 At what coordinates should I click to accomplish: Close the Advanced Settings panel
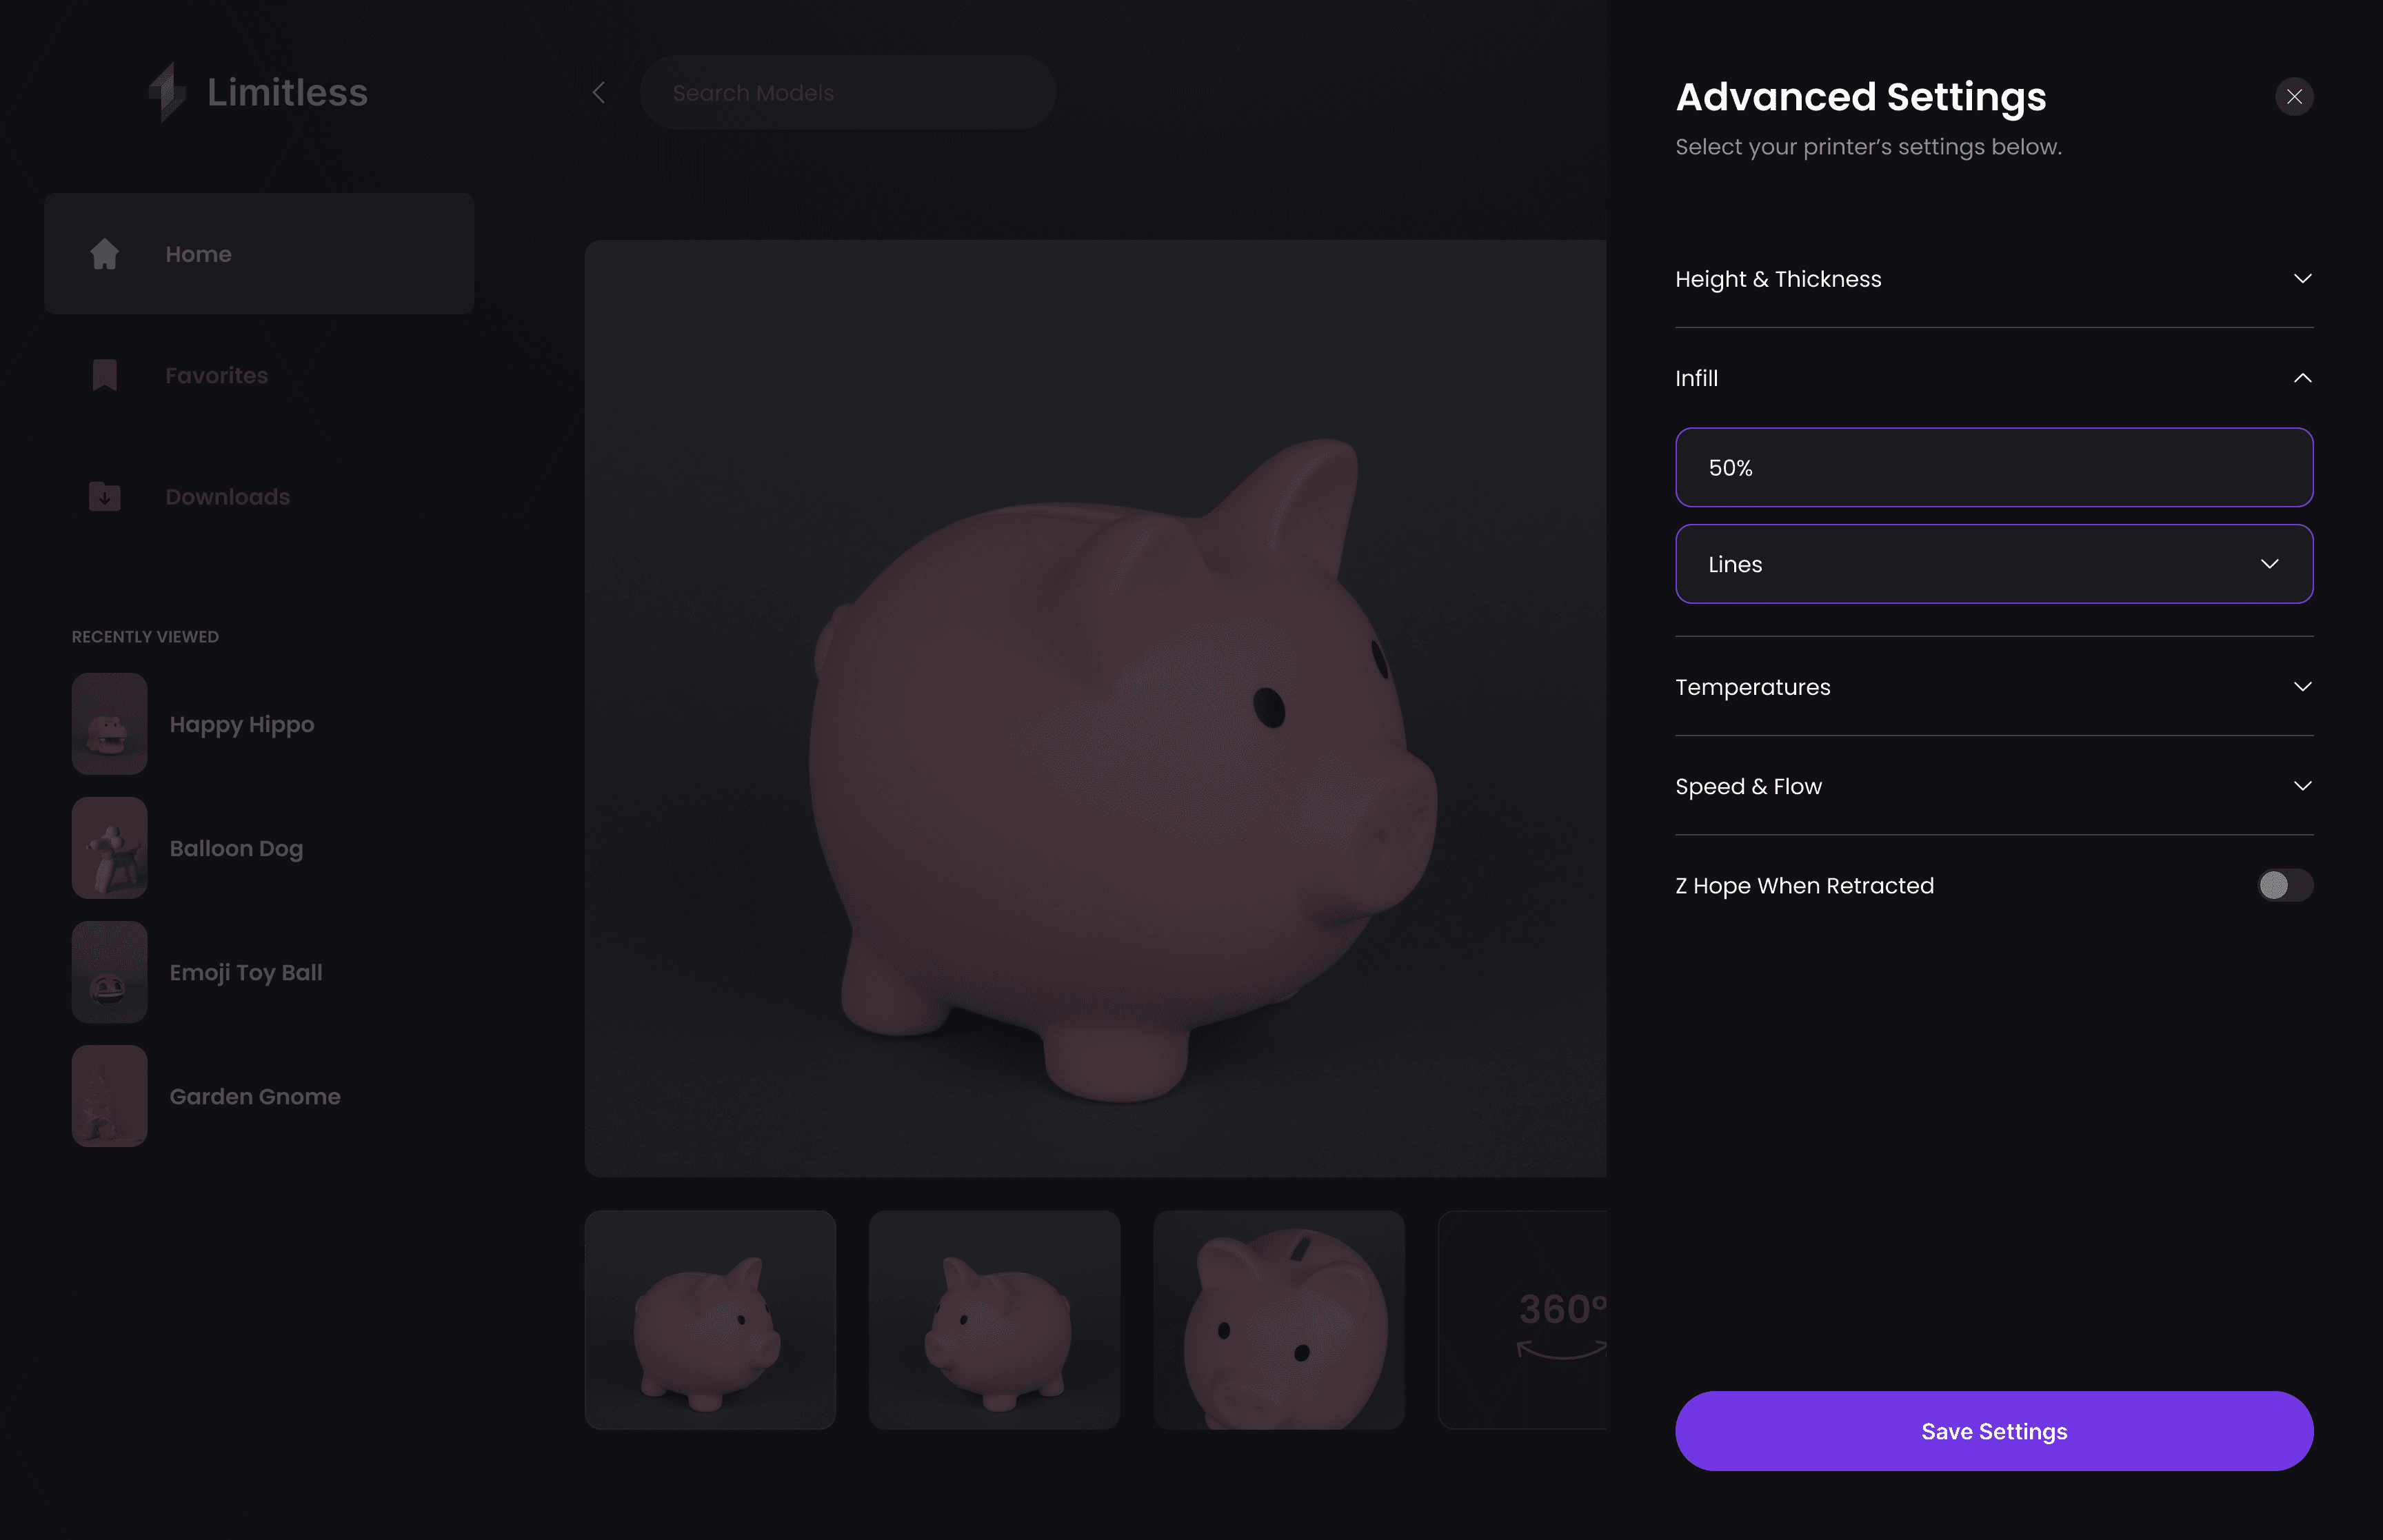click(x=2294, y=97)
